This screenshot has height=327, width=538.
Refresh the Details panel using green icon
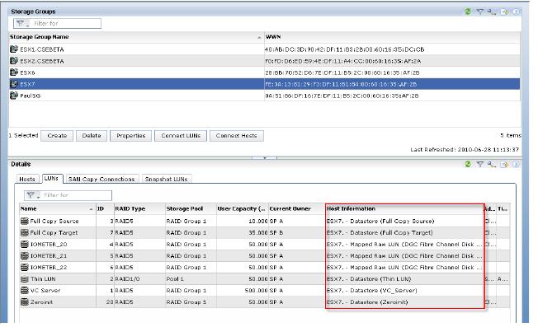point(468,165)
